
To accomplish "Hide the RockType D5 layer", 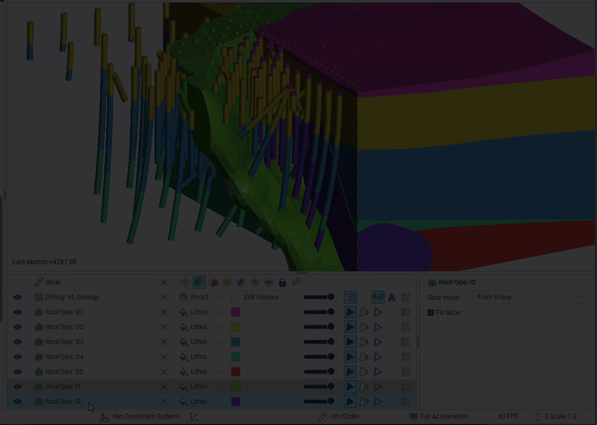I will click(x=18, y=372).
